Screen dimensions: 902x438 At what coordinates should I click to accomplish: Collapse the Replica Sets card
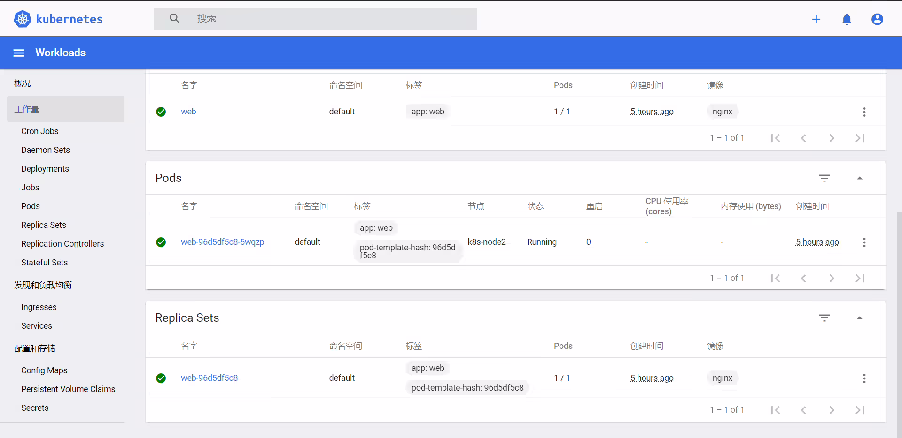859,318
